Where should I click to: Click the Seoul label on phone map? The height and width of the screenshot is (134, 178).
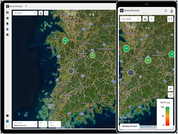point(135,24)
